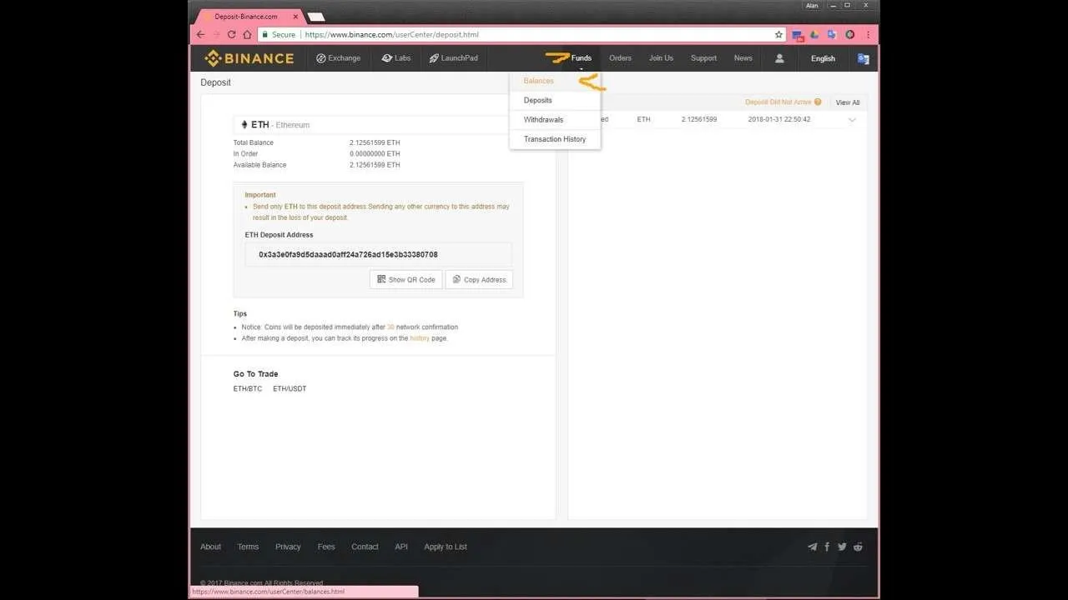Click the Show QR Code button
Viewport: 1068px width, 600px height.
click(x=406, y=280)
